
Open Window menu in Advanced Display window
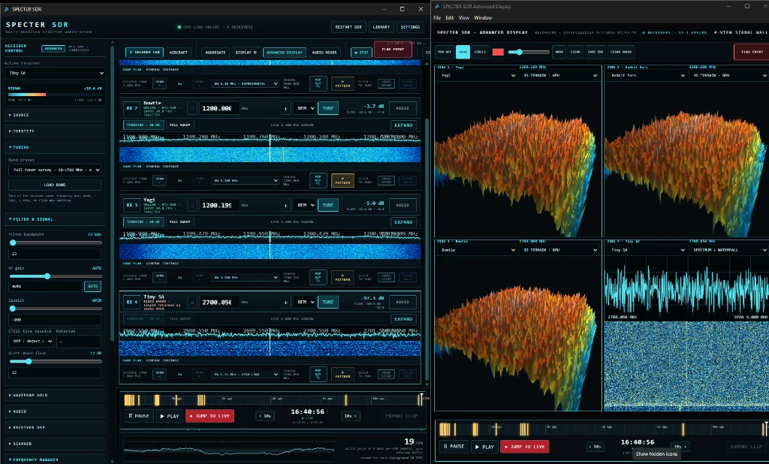483,18
